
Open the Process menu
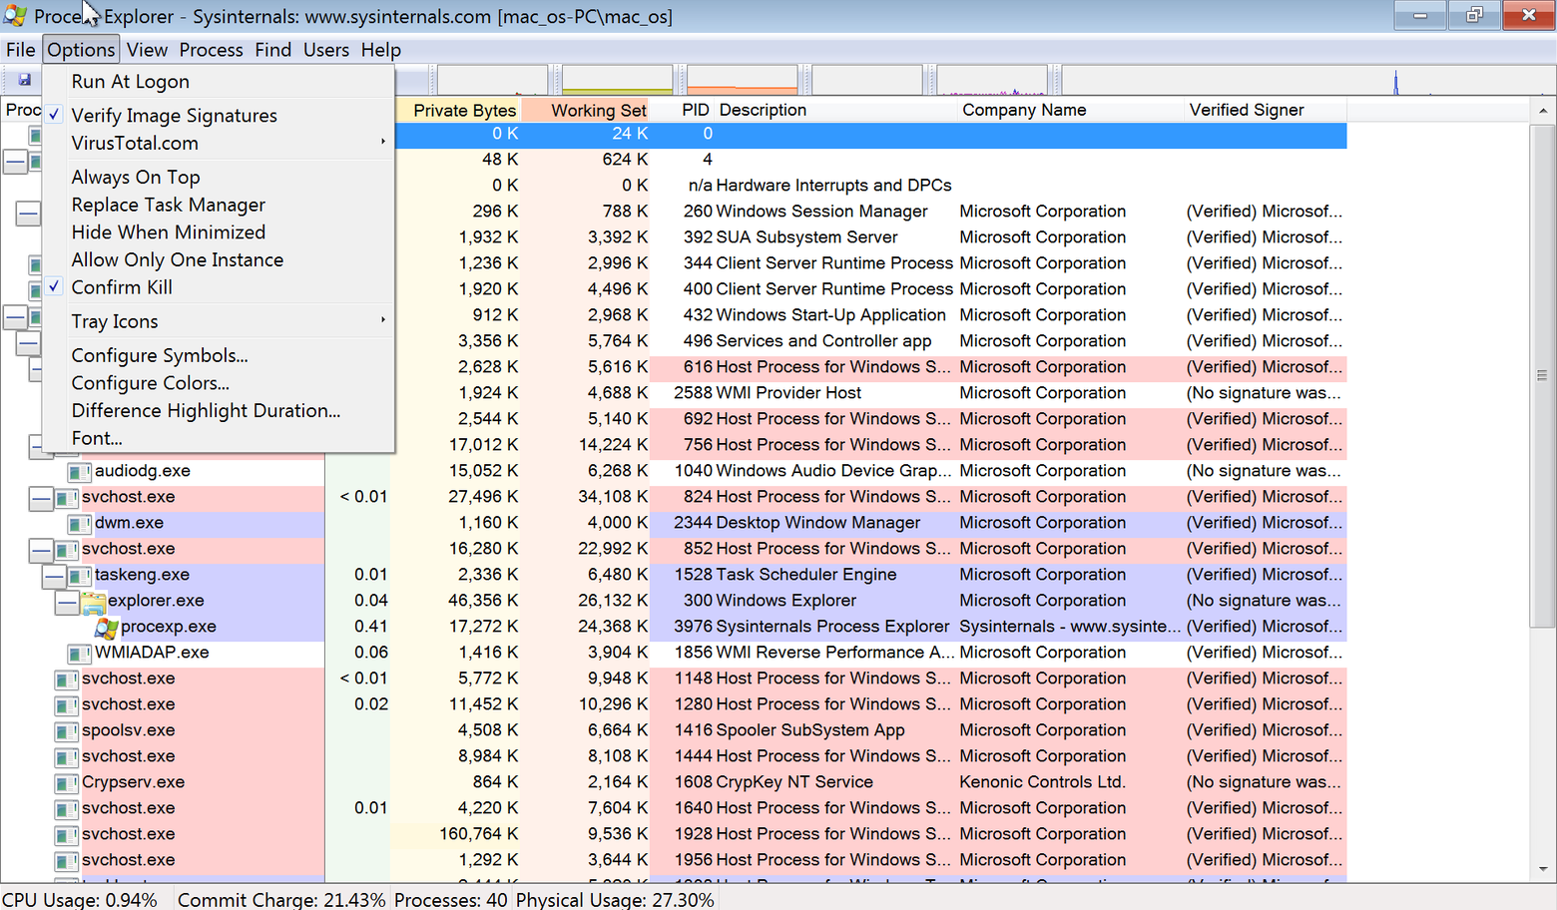pyautogui.click(x=211, y=50)
